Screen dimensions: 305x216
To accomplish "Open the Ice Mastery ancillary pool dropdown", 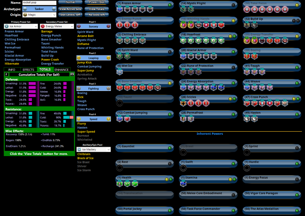I will pos(93,149).
